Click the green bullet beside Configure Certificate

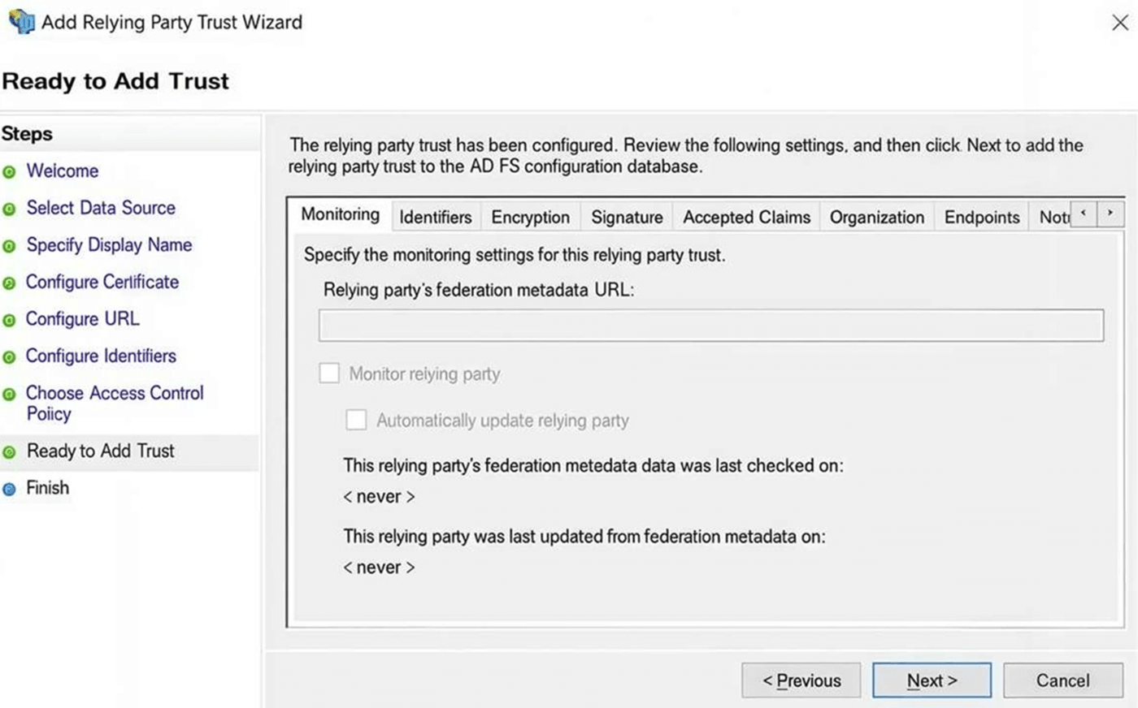pyautogui.click(x=10, y=283)
